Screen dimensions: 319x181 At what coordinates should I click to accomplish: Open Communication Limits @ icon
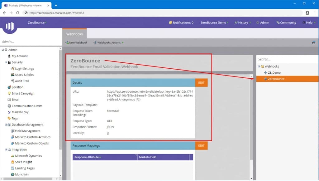[9, 106]
